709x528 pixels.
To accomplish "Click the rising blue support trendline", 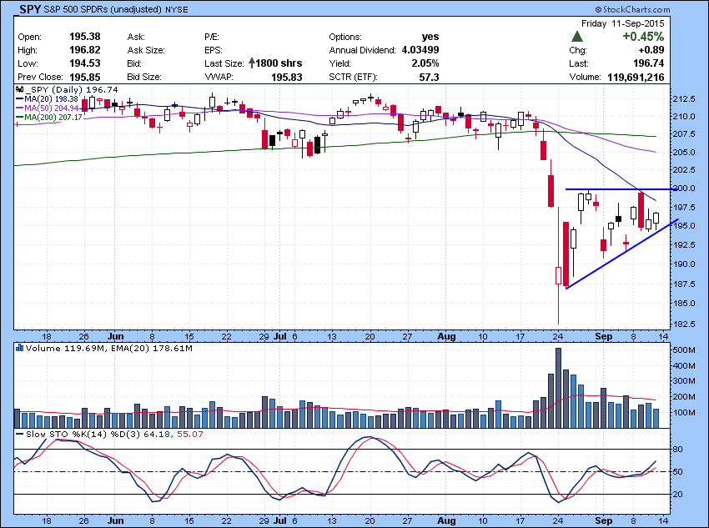I will tap(622, 254).
